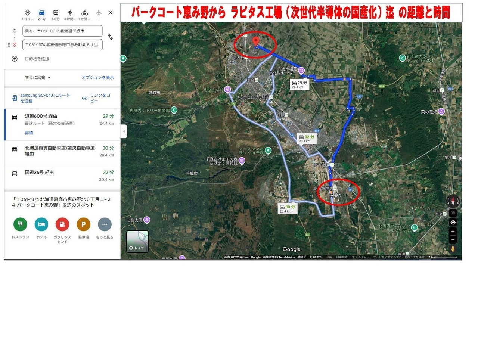Open the レイヤ layers thumbnail
This screenshot has width=478, height=338.
[137, 242]
